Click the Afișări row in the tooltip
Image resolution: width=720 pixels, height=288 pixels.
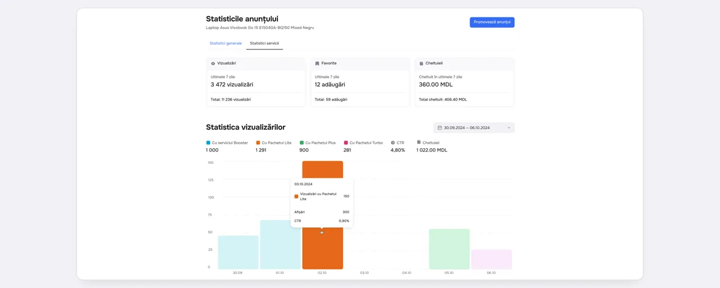322,212
